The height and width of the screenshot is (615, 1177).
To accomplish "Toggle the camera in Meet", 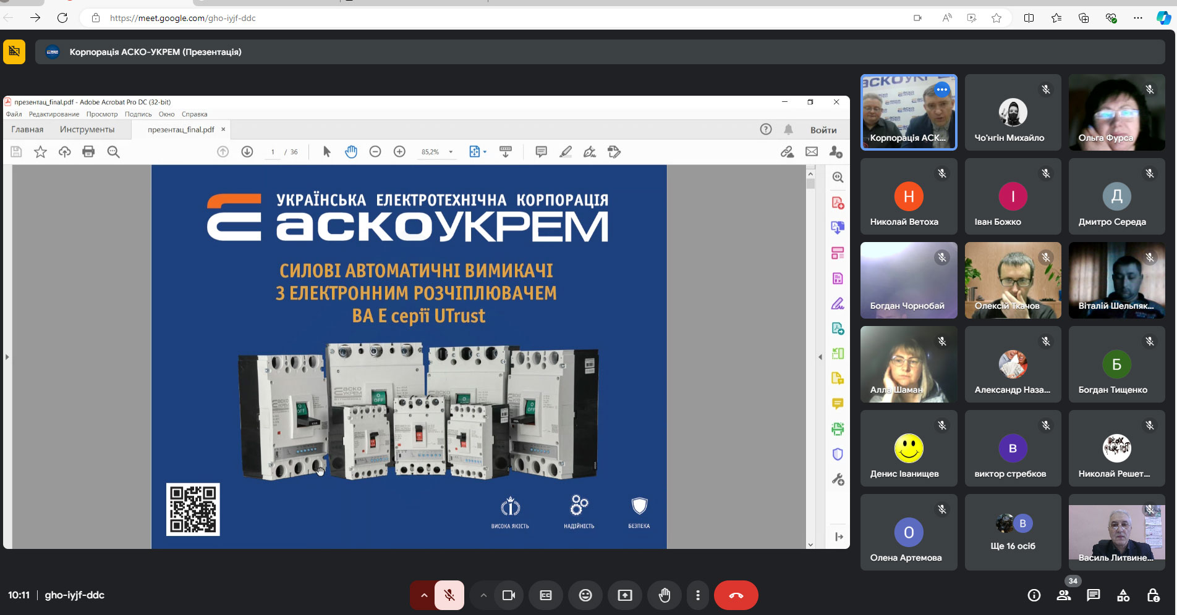I will (509, 595).
